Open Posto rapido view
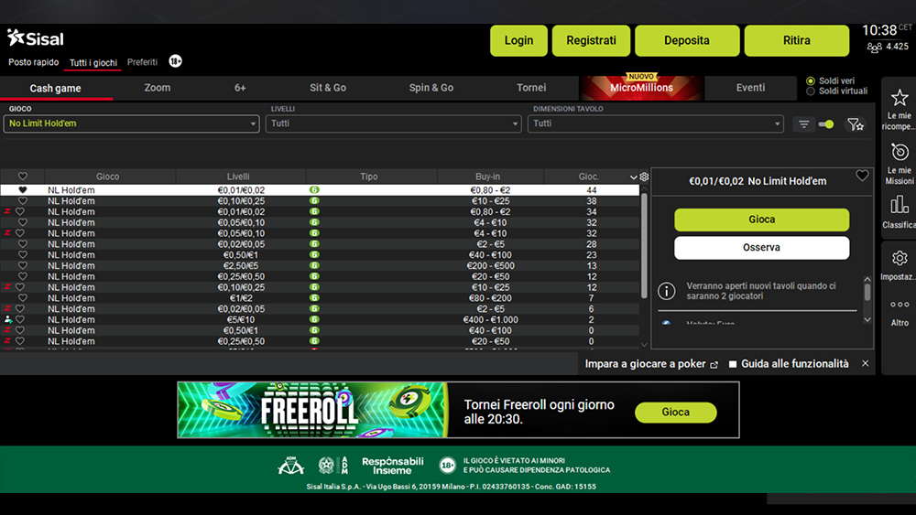Image resolution: width=916 pixels, height=515 pixels. click(x=33, y=62)
